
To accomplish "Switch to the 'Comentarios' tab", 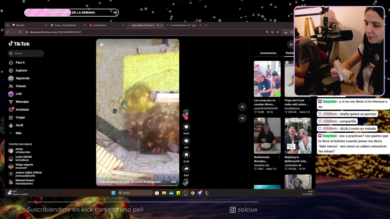I will coord(268,53).
